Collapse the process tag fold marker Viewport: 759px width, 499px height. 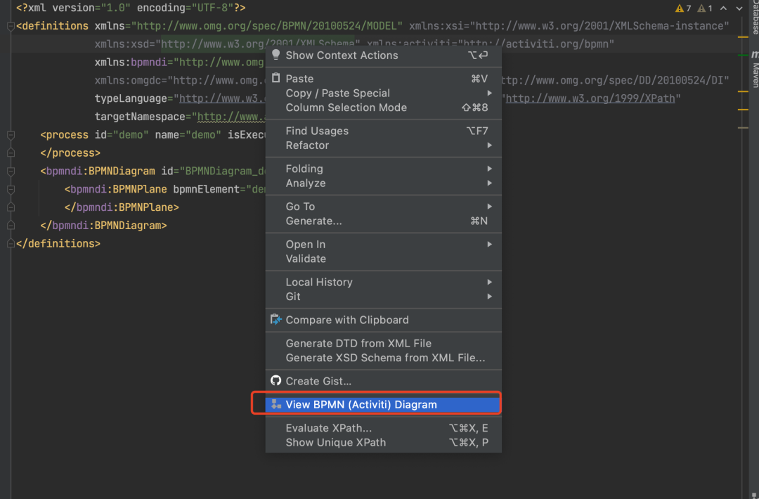11,135
